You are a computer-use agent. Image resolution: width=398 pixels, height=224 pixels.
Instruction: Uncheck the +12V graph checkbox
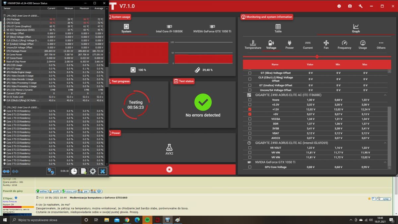tap(250, 109)
